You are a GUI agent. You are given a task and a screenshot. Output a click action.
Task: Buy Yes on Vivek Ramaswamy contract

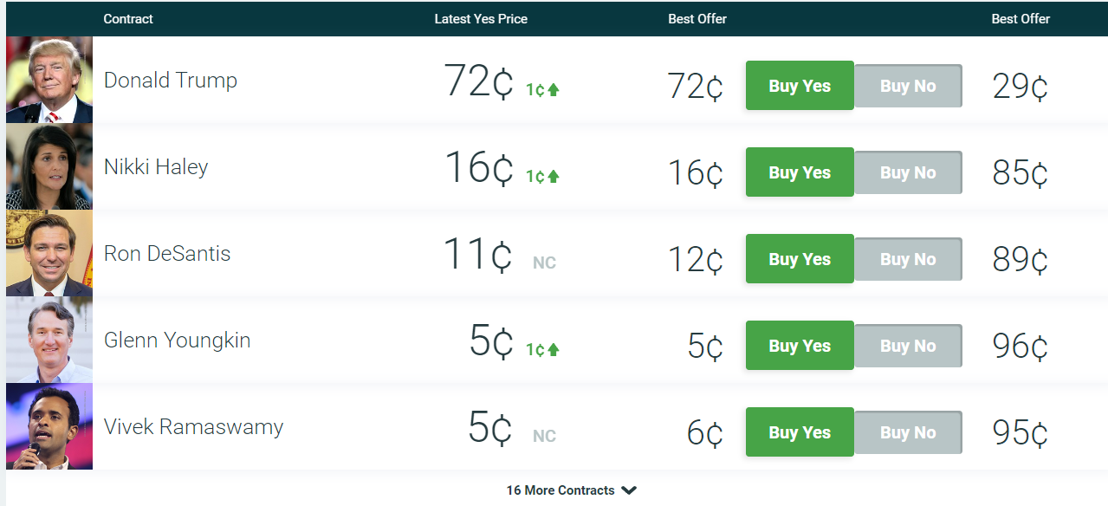[x=800, y=432]
